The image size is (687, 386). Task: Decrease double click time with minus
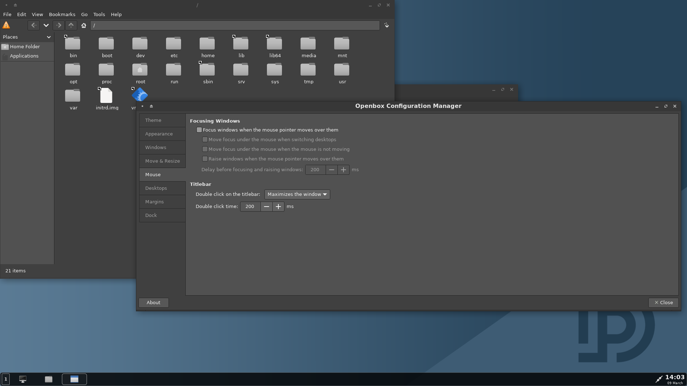coord(266,207)
